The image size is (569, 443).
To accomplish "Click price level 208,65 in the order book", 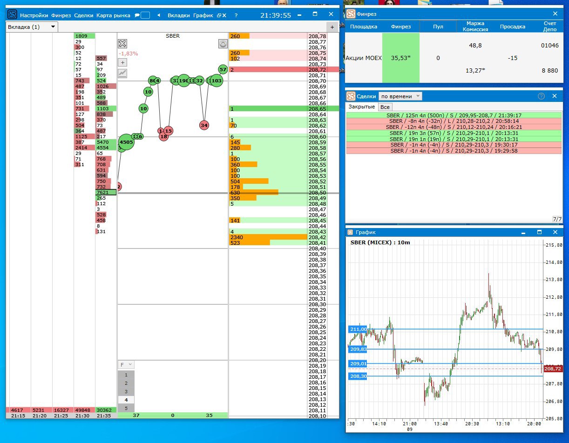I will click(x=317, y=109).
